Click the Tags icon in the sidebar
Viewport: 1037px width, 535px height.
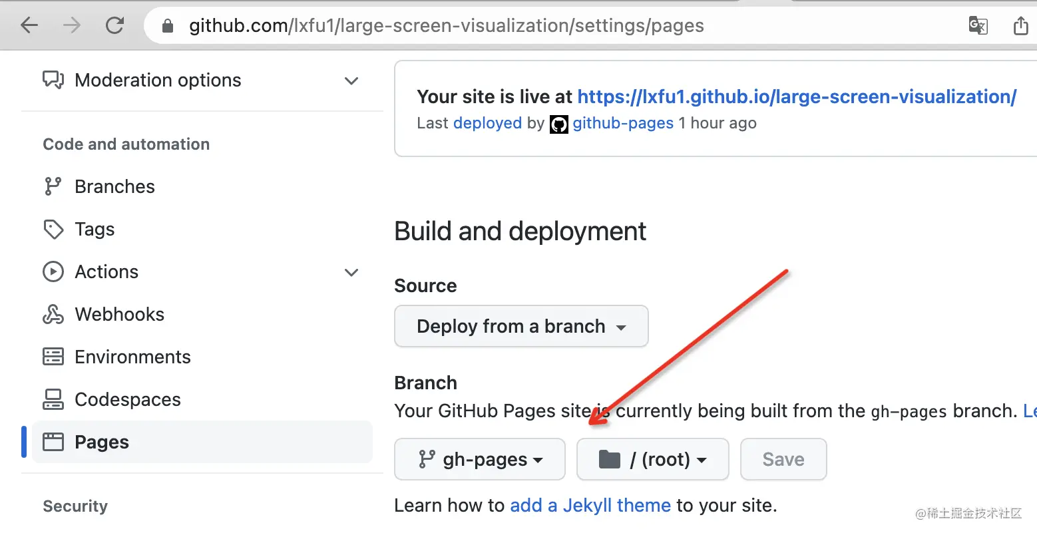[x=53, y=229]
